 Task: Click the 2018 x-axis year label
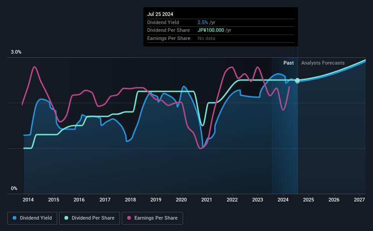point(130,200)
